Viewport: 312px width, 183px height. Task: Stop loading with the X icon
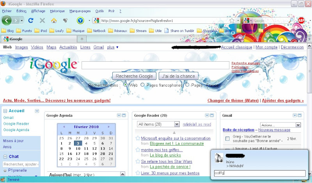tap(42, 20)
